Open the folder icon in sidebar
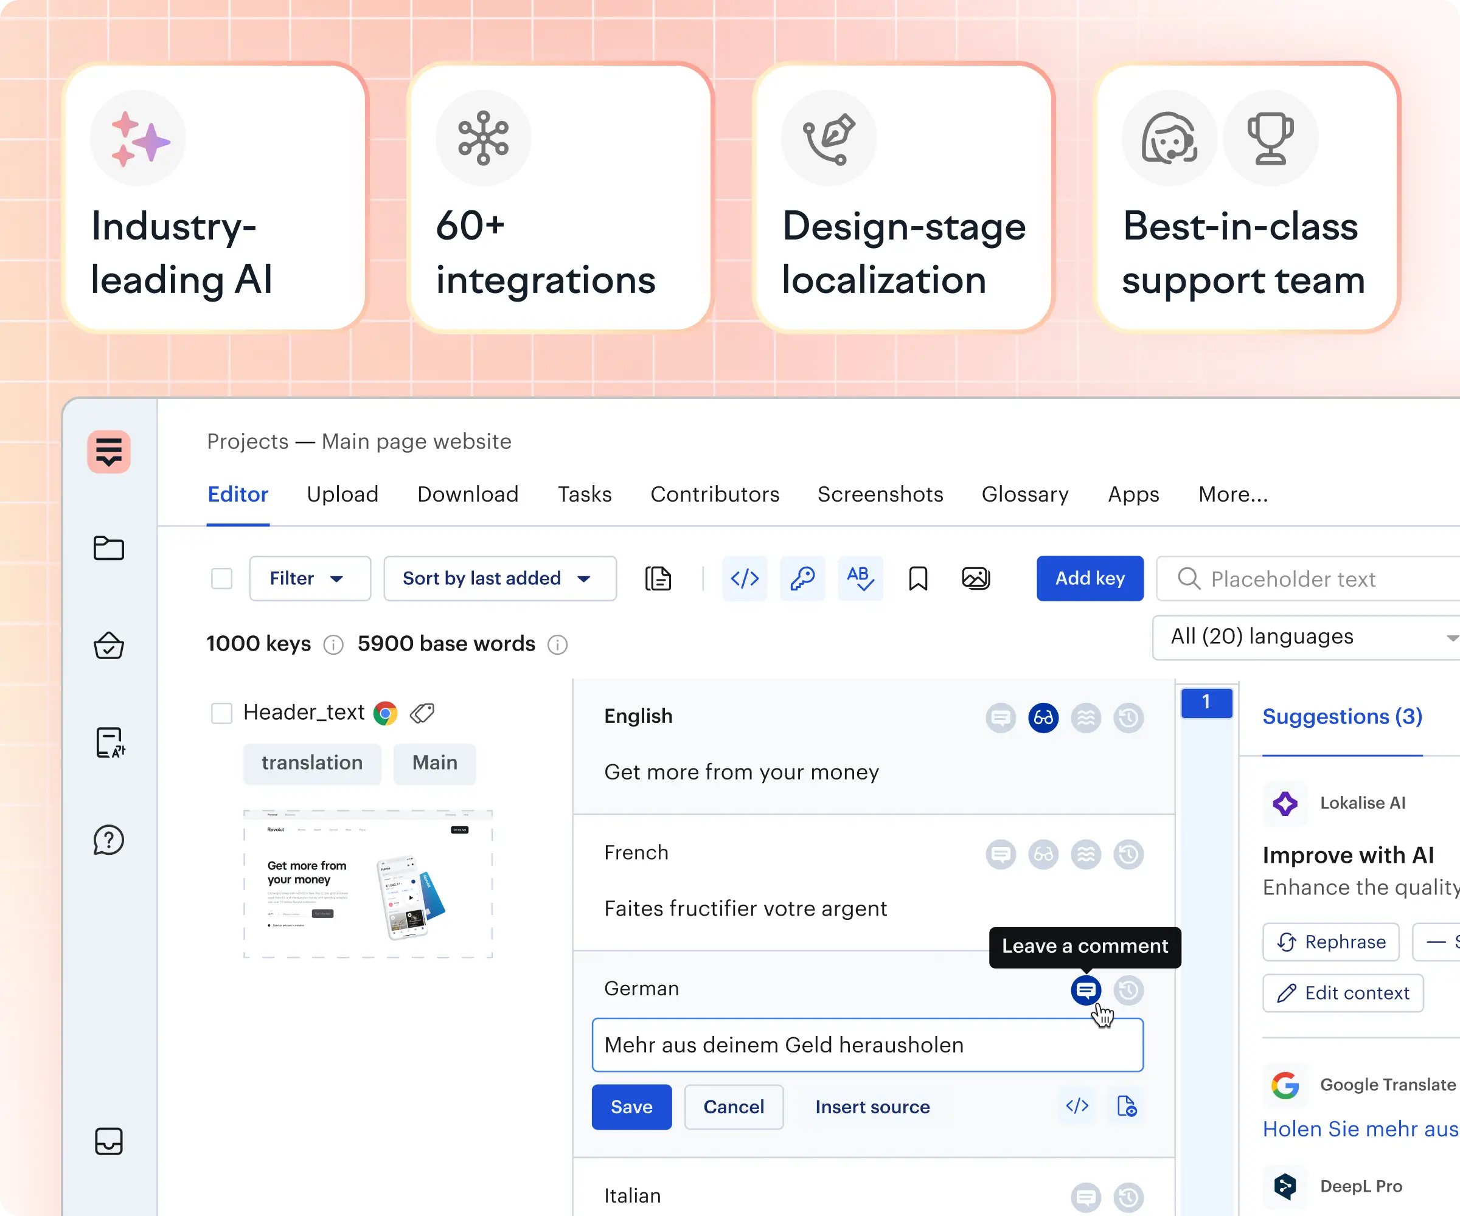 [109, 548]
